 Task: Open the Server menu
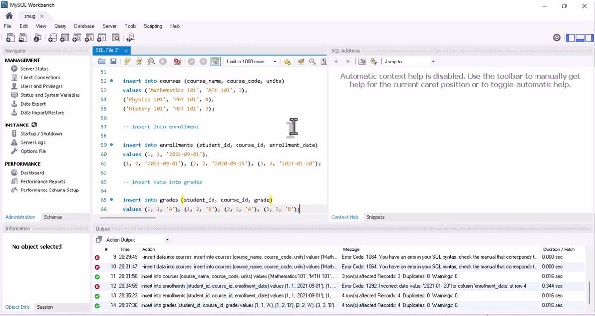point(110,26)
